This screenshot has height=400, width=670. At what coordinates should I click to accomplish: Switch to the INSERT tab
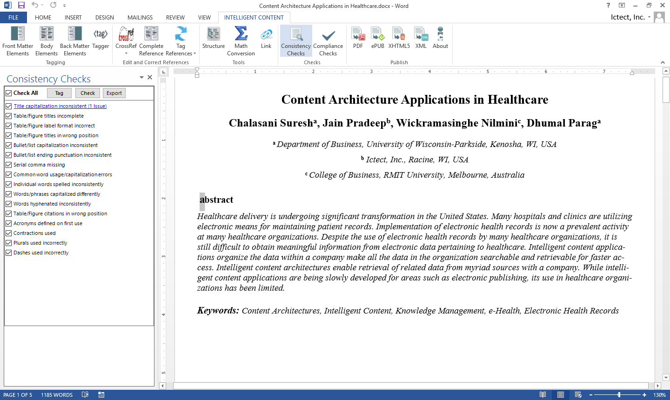click(x=73, y=17)
